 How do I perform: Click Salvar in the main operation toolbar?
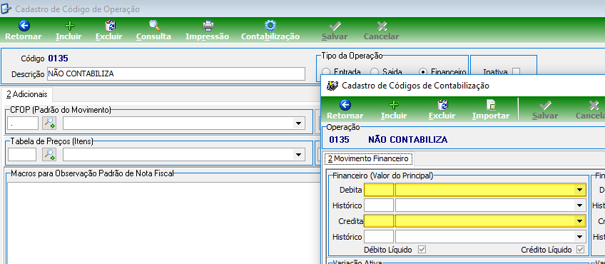click(x=335, y=31)
